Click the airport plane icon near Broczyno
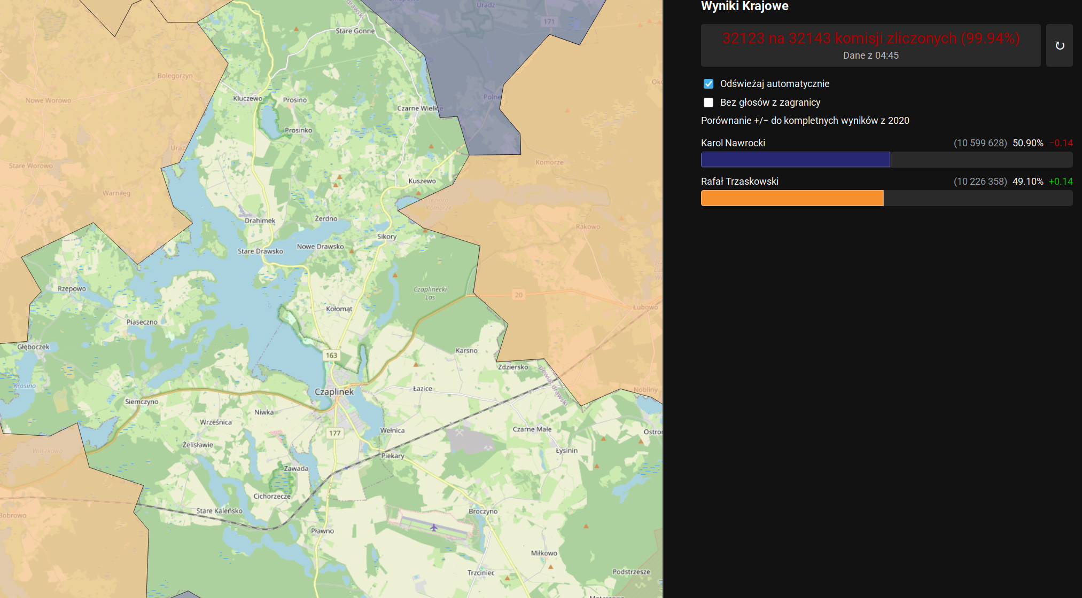Viewport: 1082px width, 598px height. pos(433,528)
